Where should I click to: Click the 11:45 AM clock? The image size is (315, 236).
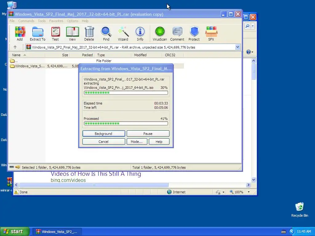pos(304,232)
